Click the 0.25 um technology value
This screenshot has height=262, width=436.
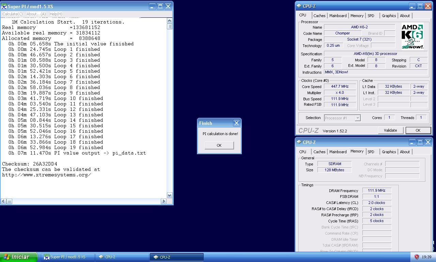[x=333, y=45]
